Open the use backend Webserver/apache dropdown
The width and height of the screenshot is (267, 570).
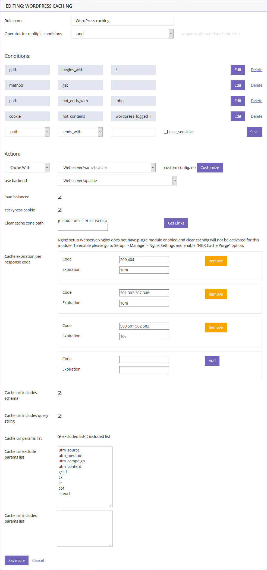pyautogui.click(x=117, y=181)
